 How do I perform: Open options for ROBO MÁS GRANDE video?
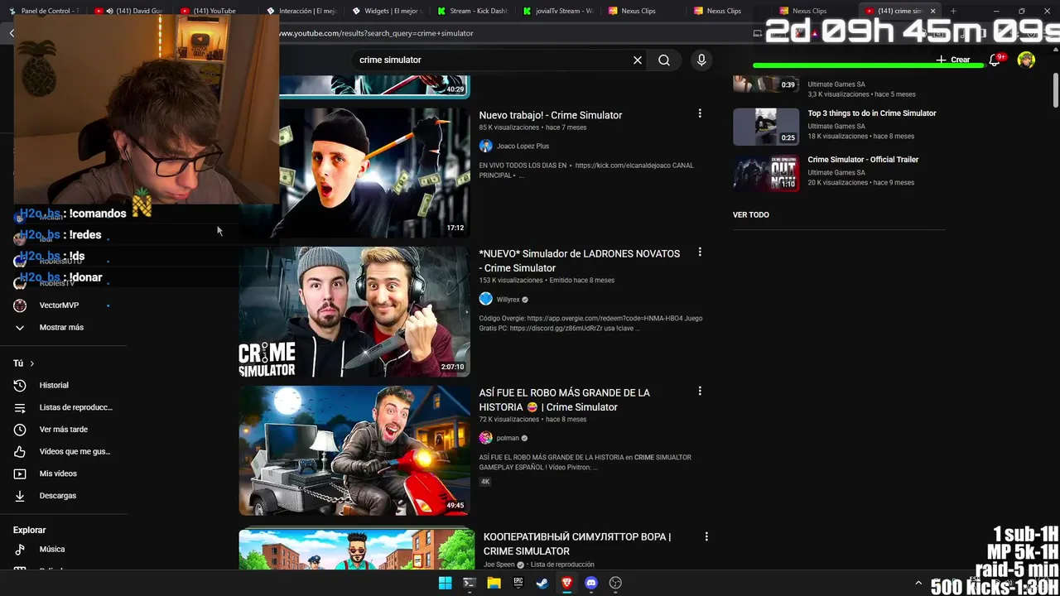click(700, 391)
